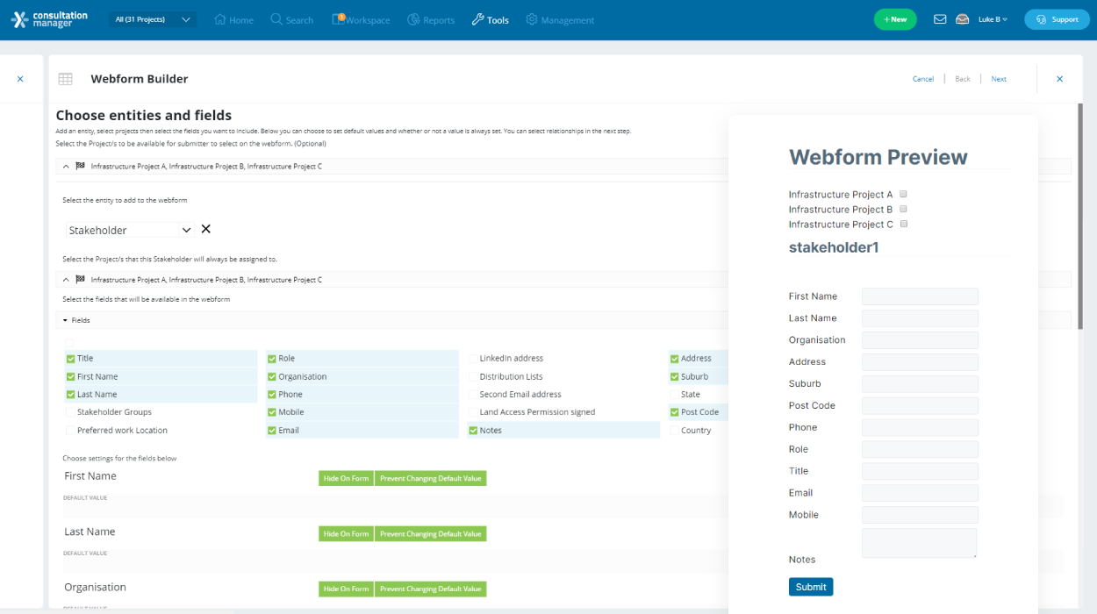Click the Submit button in preview

click(811, 587)
